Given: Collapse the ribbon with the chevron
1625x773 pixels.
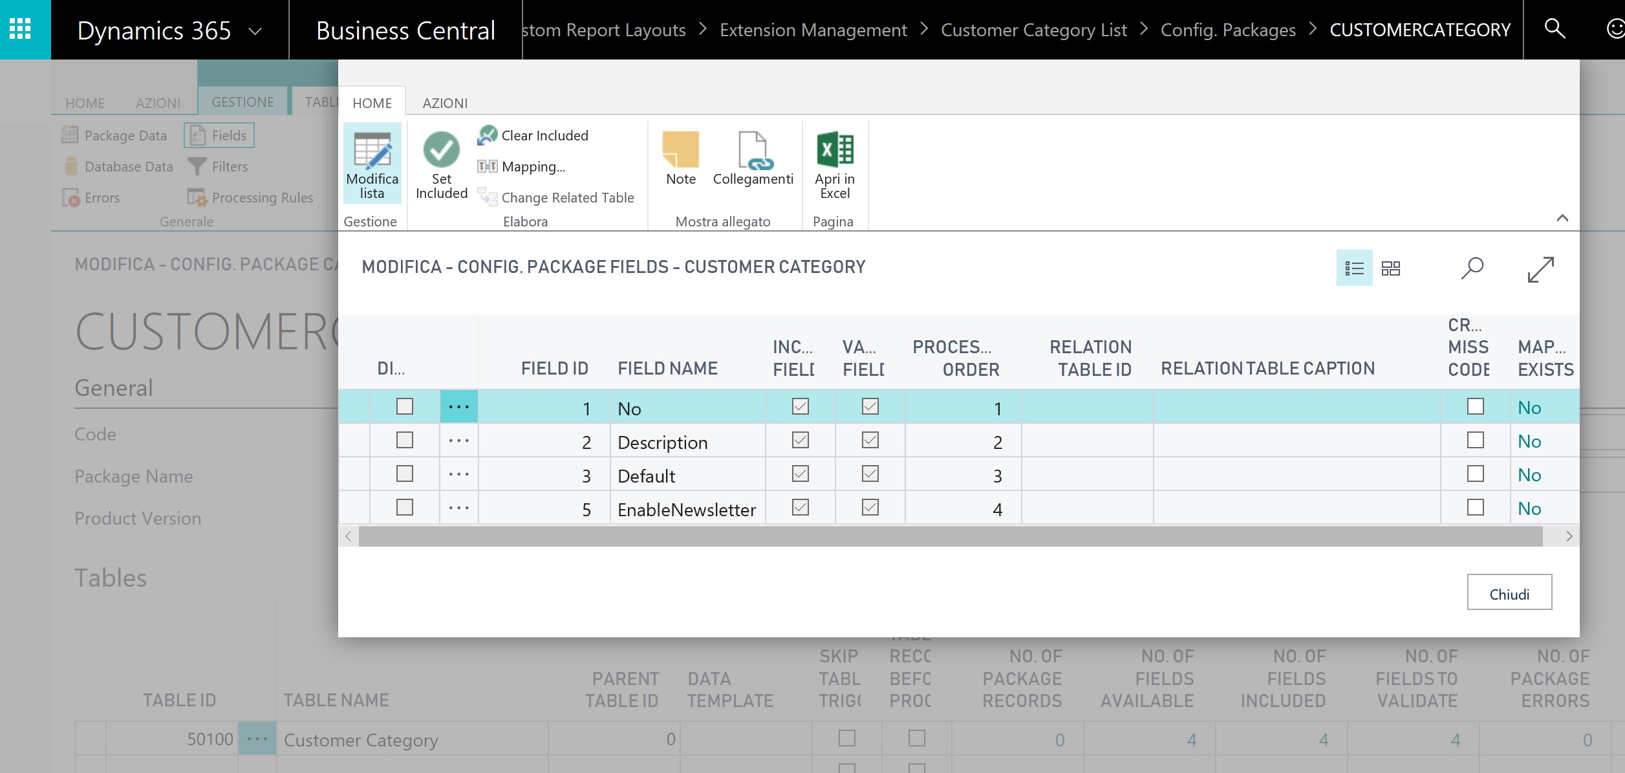Looking at the screenshot, I should coord(1563,218).
